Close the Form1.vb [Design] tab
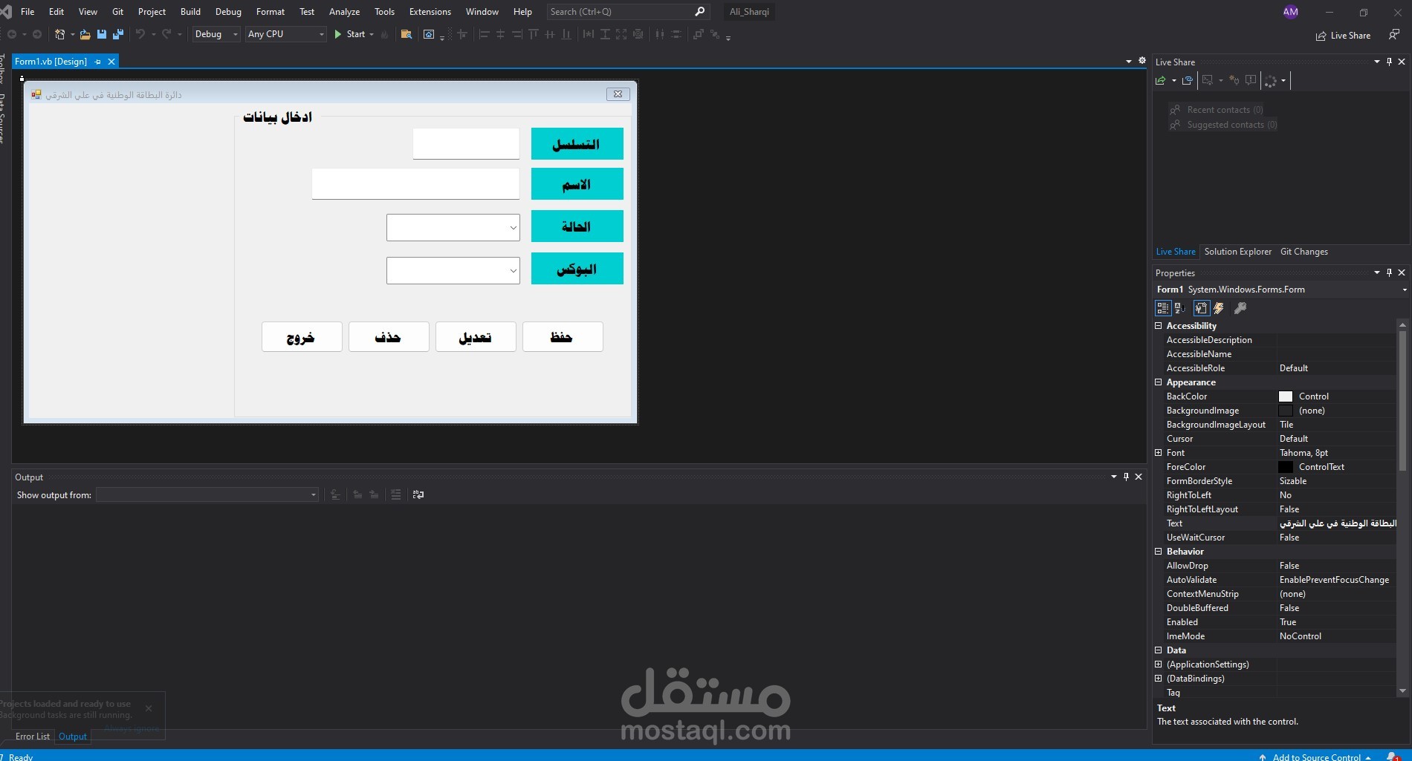This screenshot has height=761, width=1412. [111, 62]
